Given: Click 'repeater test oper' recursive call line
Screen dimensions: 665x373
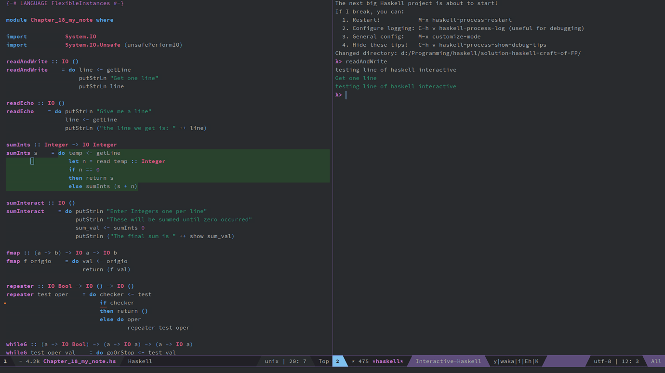Looking at the screenshot, I should pos(159,328).
